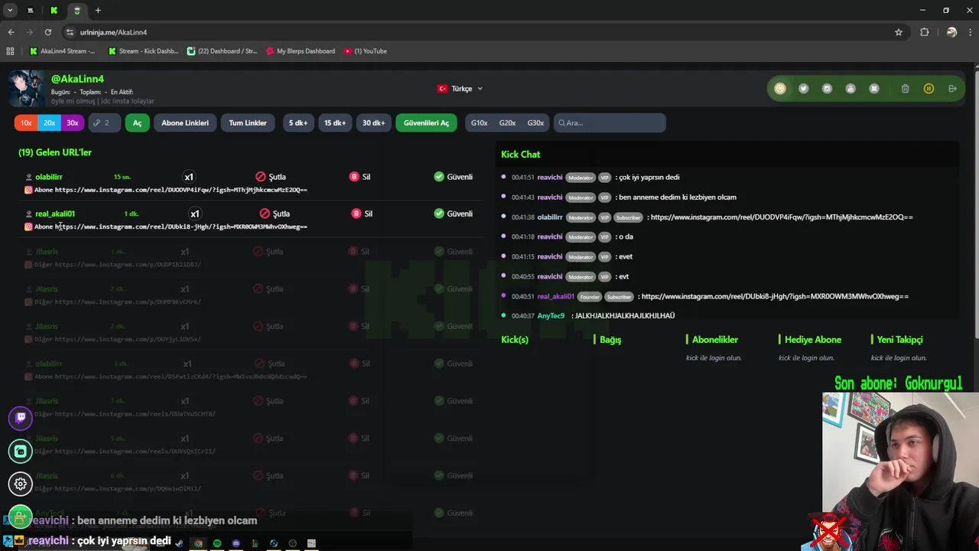Click x1 counter badge for real_akali01

pos(194,214)
